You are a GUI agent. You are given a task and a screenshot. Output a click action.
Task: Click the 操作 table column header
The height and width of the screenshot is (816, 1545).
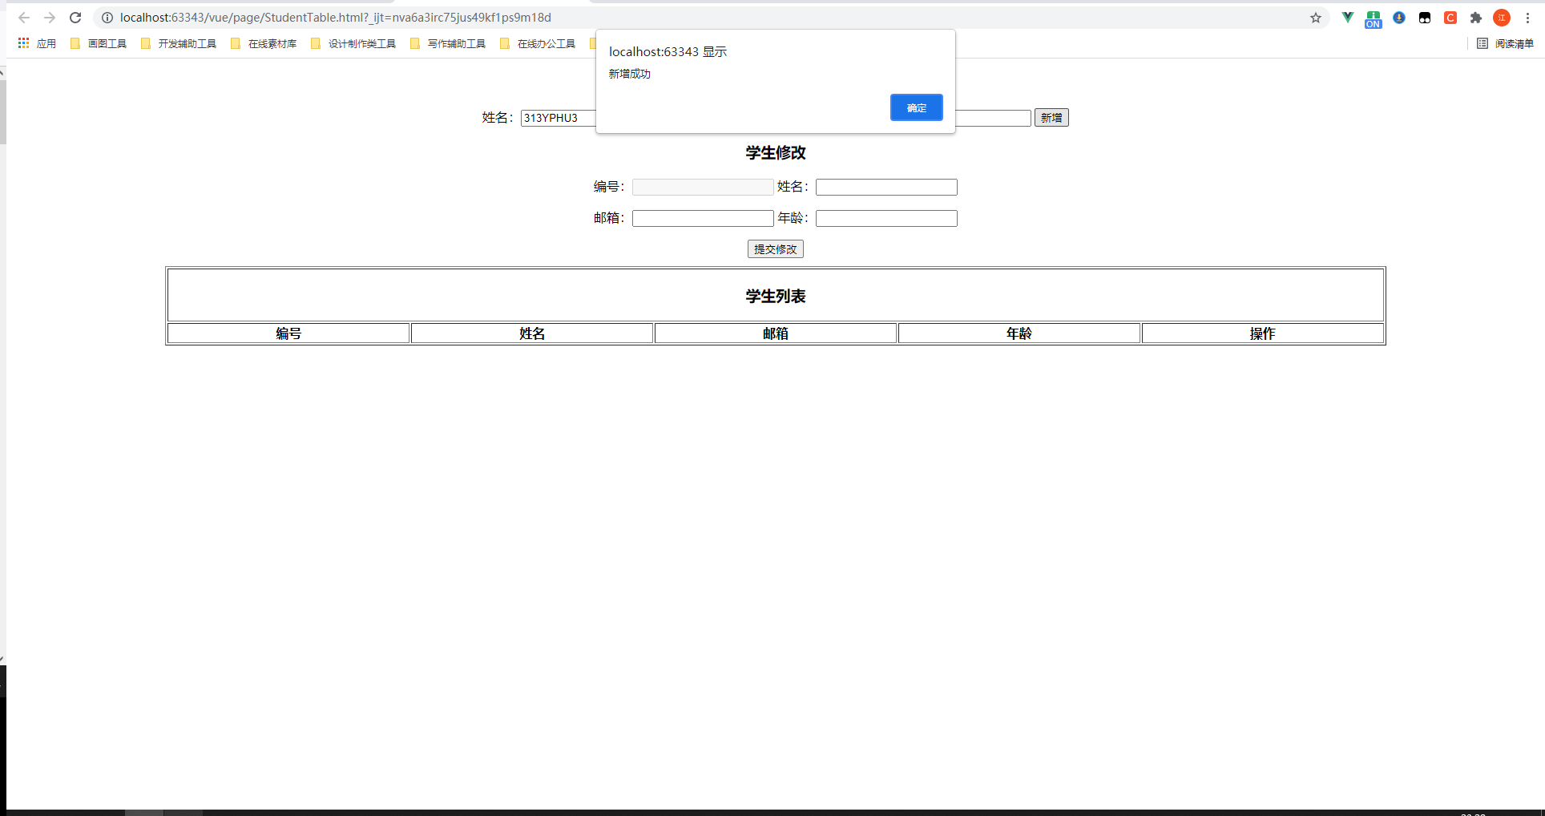(x=1263, y=333)
